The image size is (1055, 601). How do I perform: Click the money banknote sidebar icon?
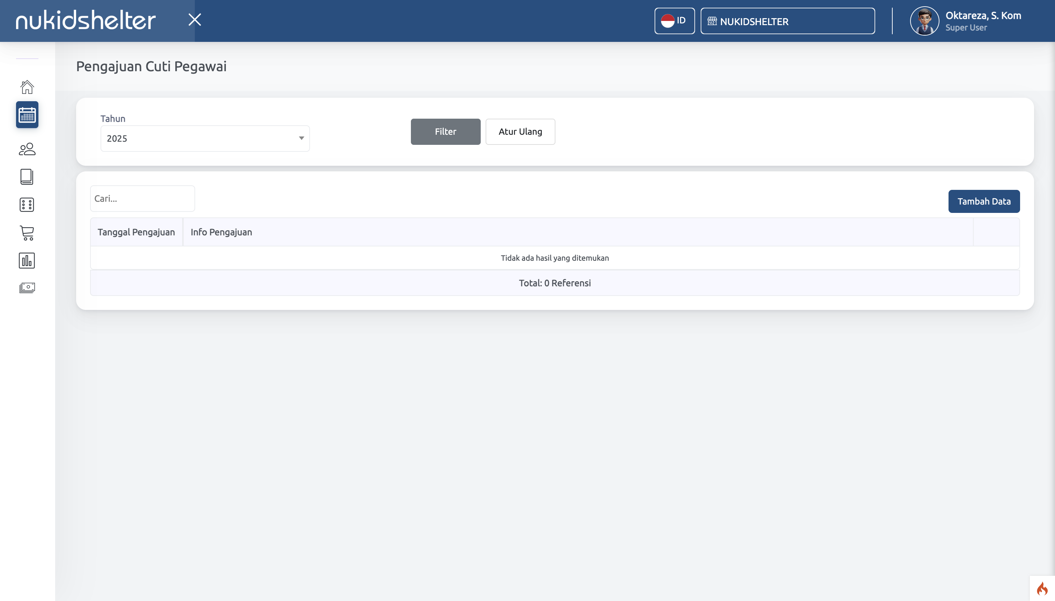[27, 288]
